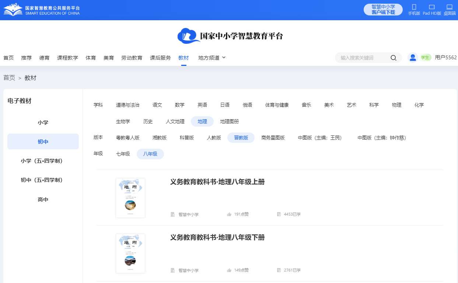Click 智慧中小学 客户端下载 button
Viewport: 458px width, 283px height.
[x=383, y=10]
